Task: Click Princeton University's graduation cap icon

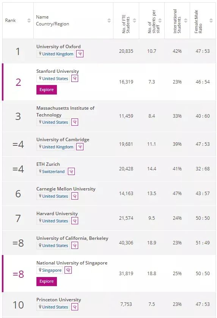Action: [x=75, y=307]
